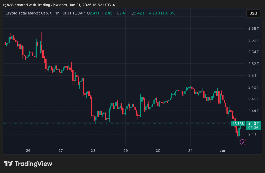265x173 pixels.
Task: Click the 07:36 candle countdown timer
Action: tap(253, 128)
